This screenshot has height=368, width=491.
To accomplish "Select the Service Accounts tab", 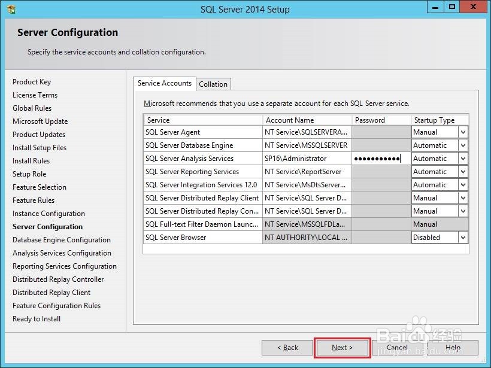I will click(x=165, y=83).
